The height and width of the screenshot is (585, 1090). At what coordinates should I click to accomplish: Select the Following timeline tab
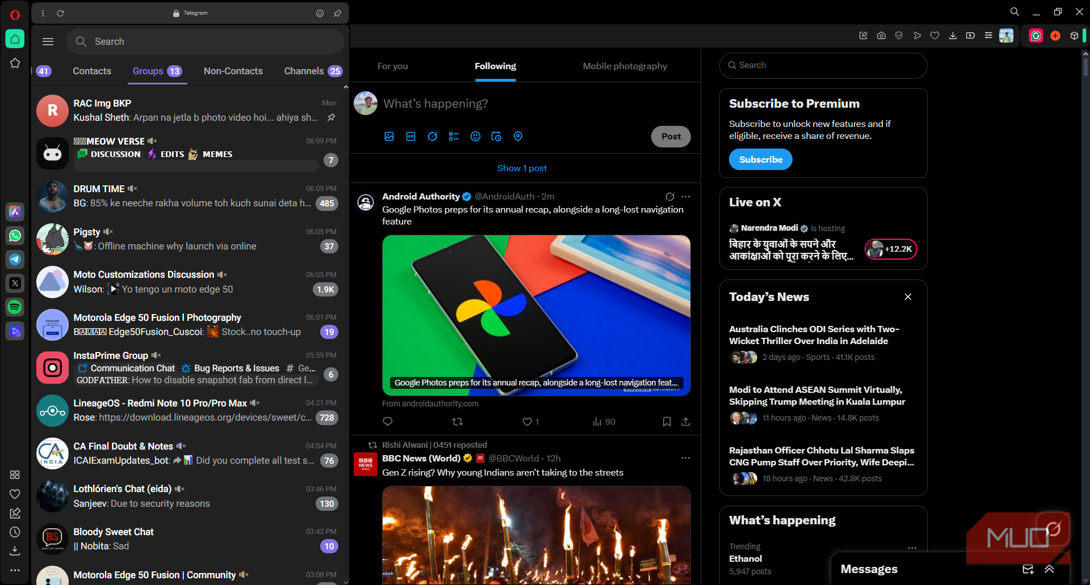[x=496, y=66]
